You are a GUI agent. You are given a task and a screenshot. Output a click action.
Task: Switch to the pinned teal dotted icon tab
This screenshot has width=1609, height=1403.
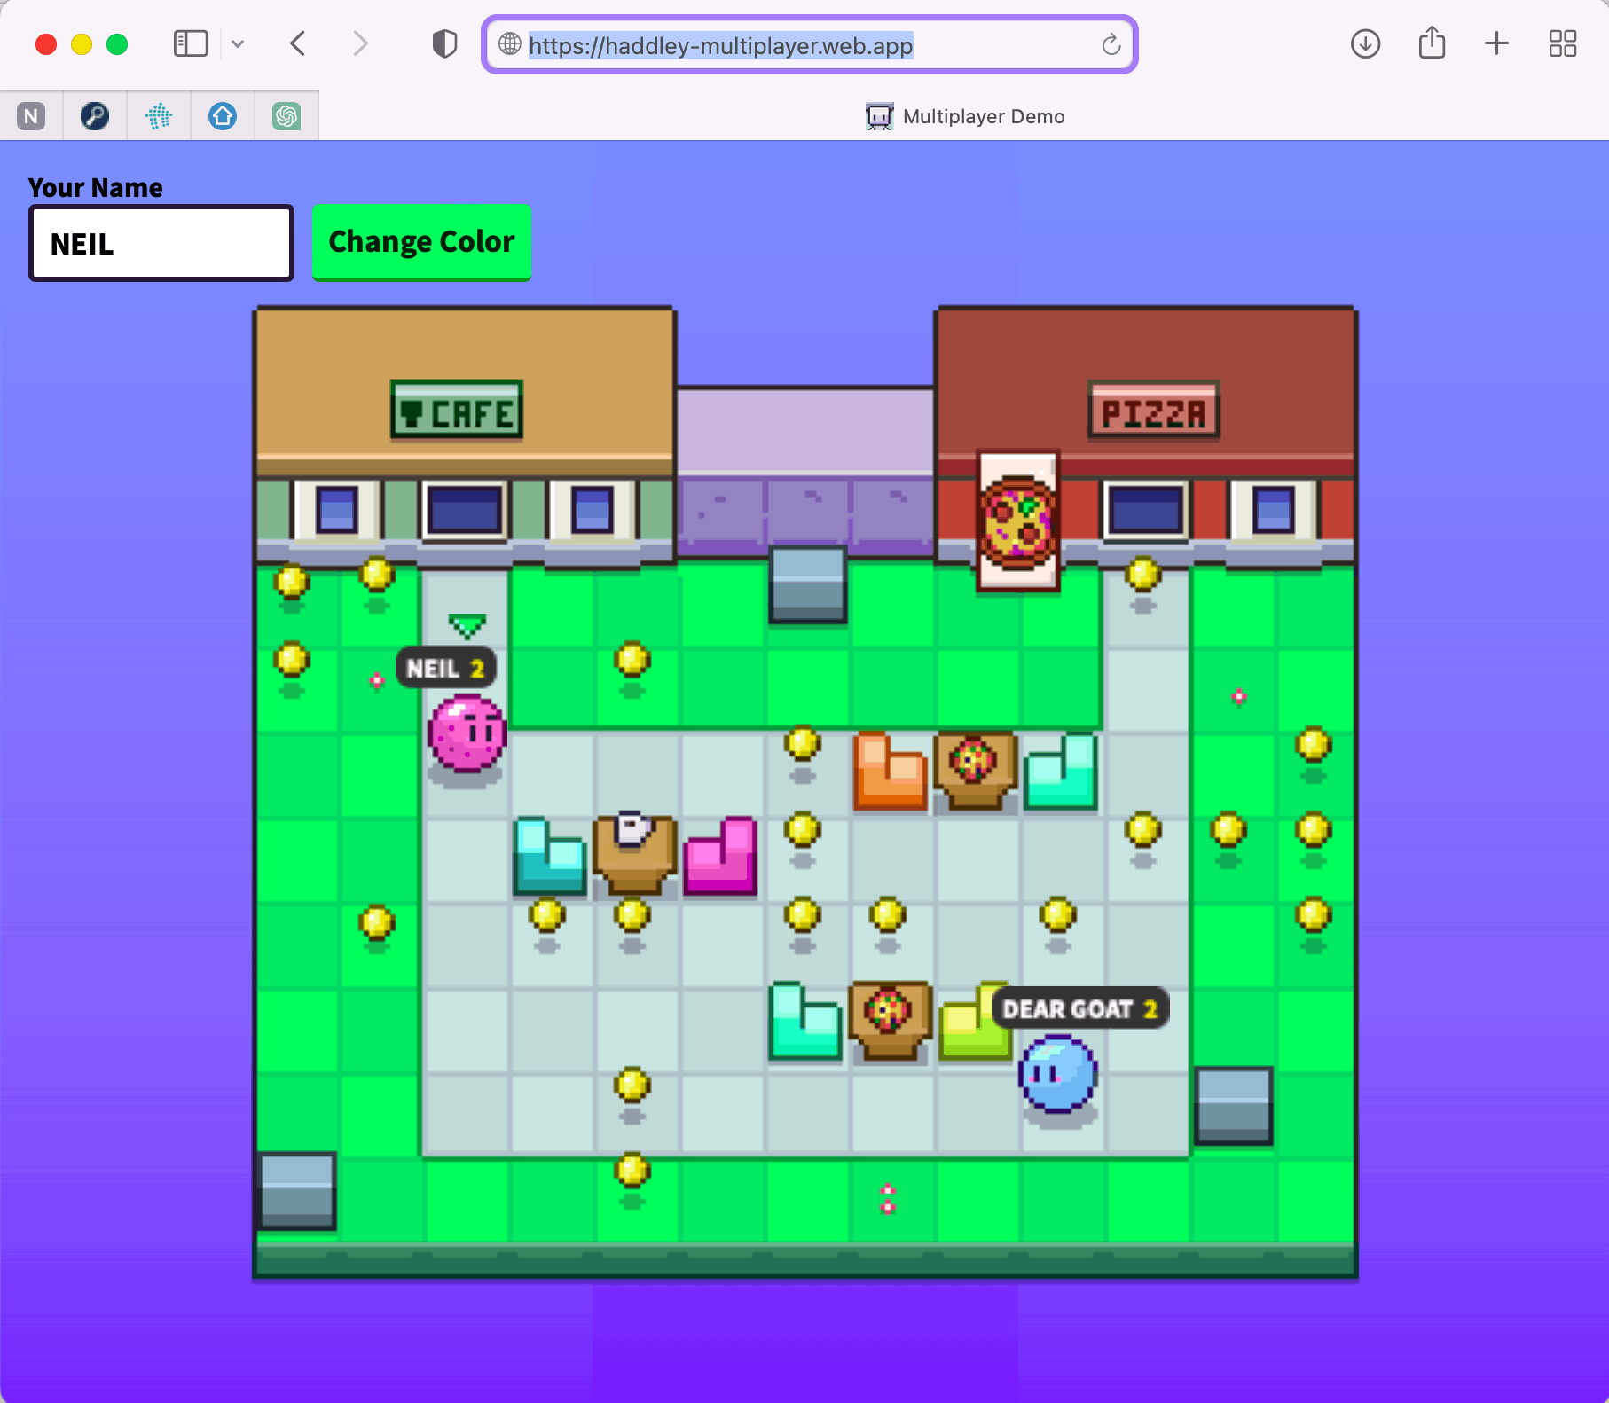(x=159, y=116)
